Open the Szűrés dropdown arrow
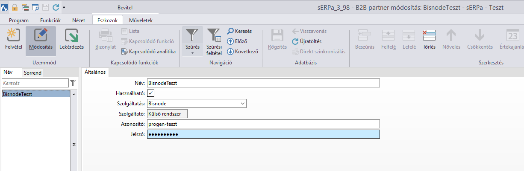 click(192, 53)
